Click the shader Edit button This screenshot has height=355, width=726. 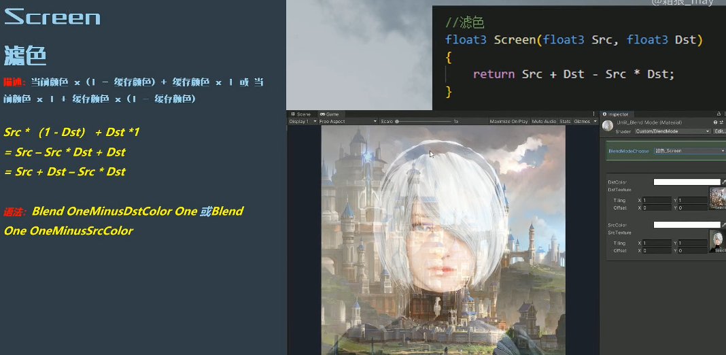pos(719,132)
